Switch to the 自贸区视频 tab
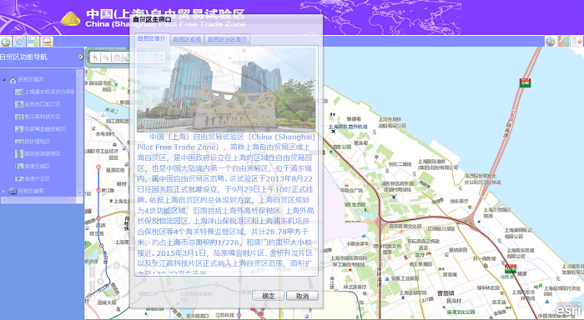584x320 pixels. (x=187, y=39)
